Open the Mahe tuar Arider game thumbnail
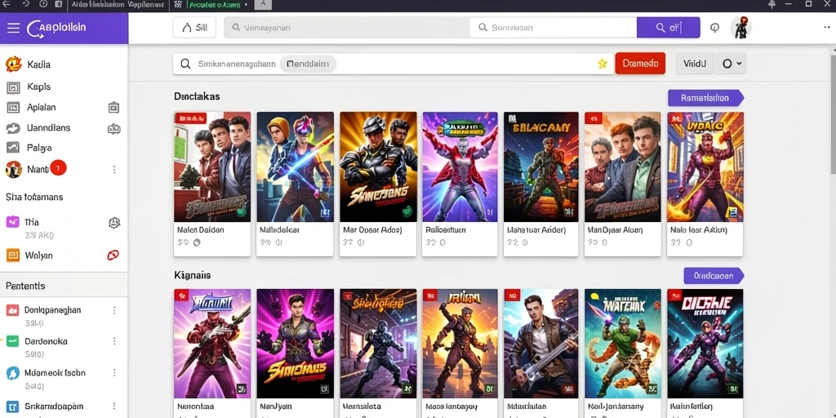The height and width of the screenshot is (418, 836). (x=541, y=167)
